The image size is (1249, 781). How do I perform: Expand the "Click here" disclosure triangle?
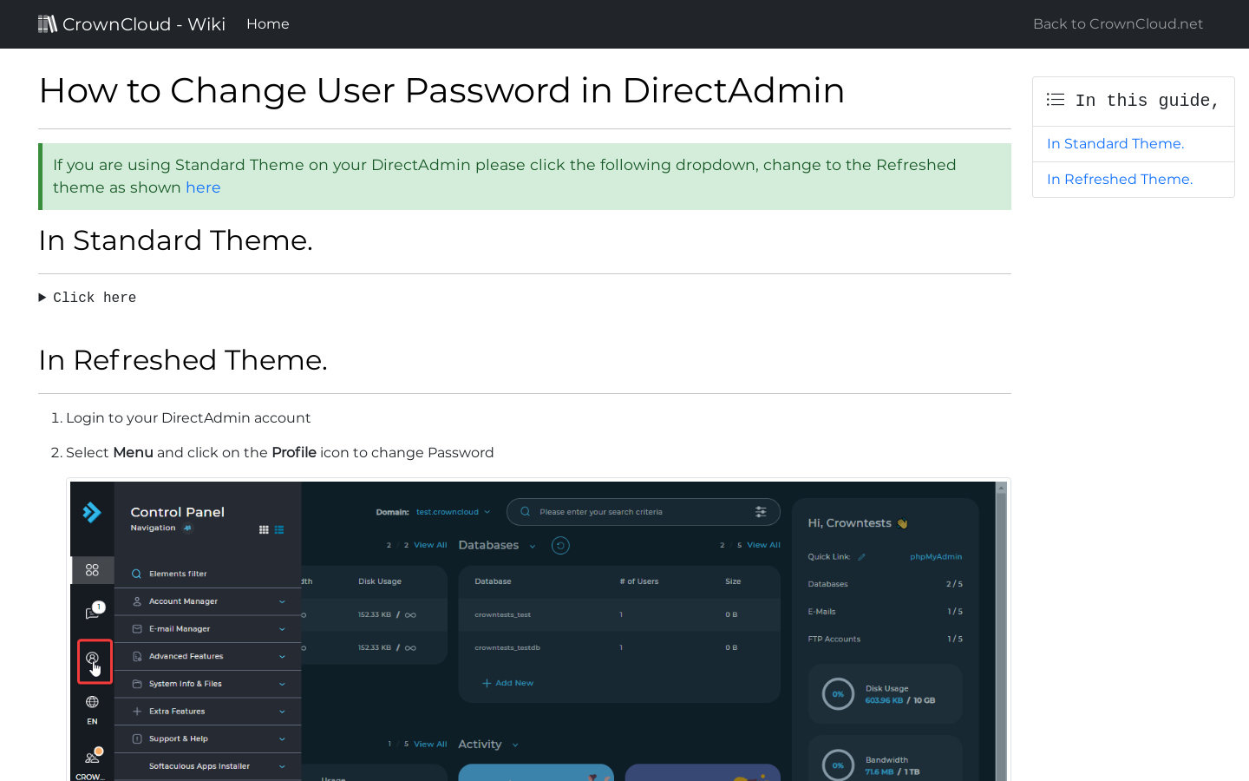coord(43,298)
